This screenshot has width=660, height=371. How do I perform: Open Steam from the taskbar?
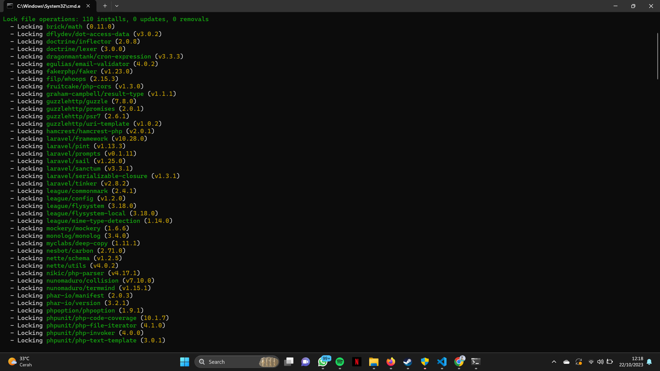pos(408,362)
